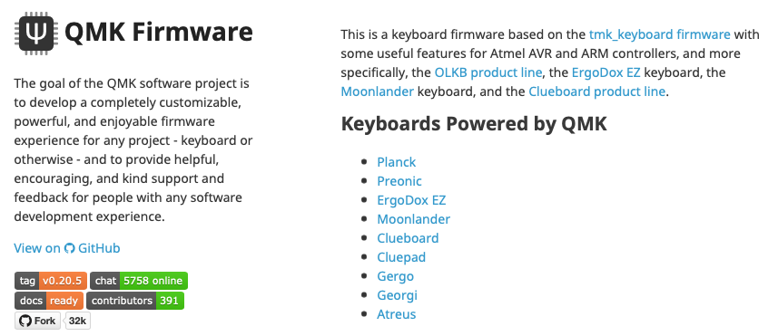Click the Gergo keyboard link
This screenshot has width=778, height=336.
tap(396, 276)
